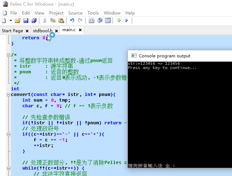Click the Pelles C application logo icon

[5, 4]
